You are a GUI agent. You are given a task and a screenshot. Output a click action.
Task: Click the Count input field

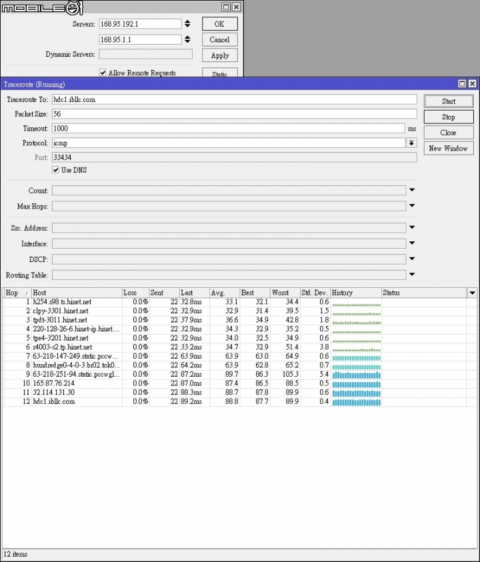(229, 190)
